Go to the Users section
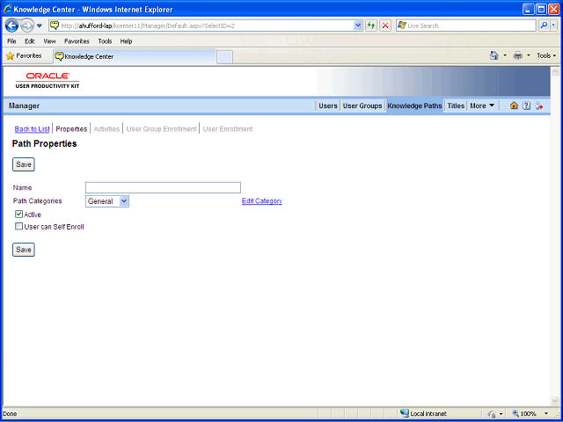Viewport: 563px width, 422px height. point(328,105)
